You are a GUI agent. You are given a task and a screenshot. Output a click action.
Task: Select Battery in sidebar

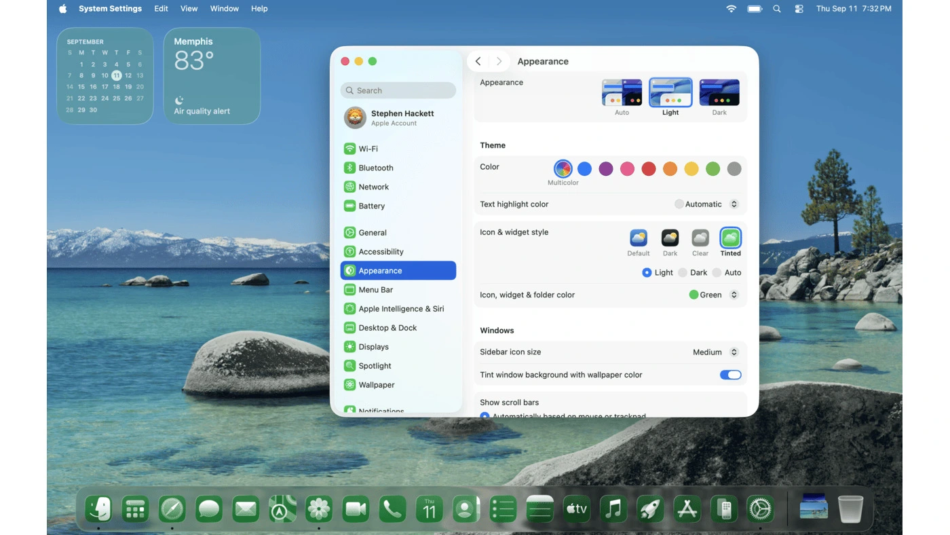[x=398, y=206]
